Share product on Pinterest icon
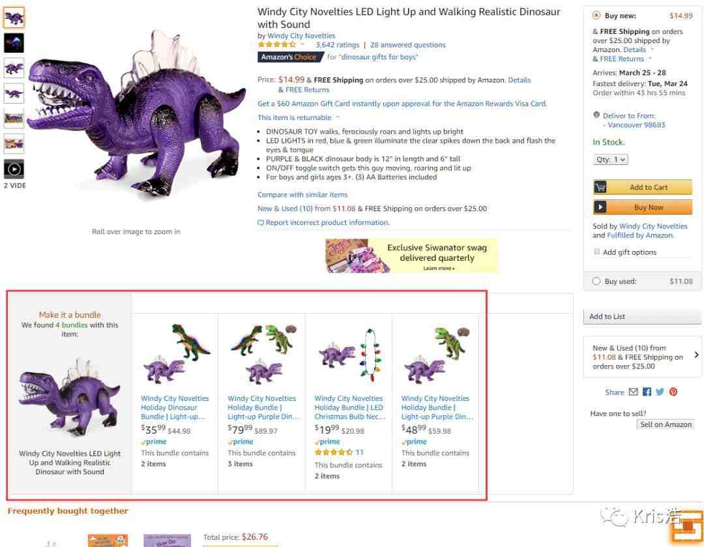The image size is (704, 547). 673,392
